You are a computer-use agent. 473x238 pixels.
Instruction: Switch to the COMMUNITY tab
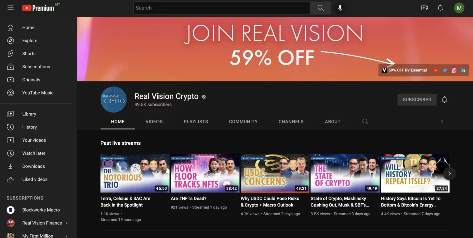pyautogui.click(x=243, y=121)
